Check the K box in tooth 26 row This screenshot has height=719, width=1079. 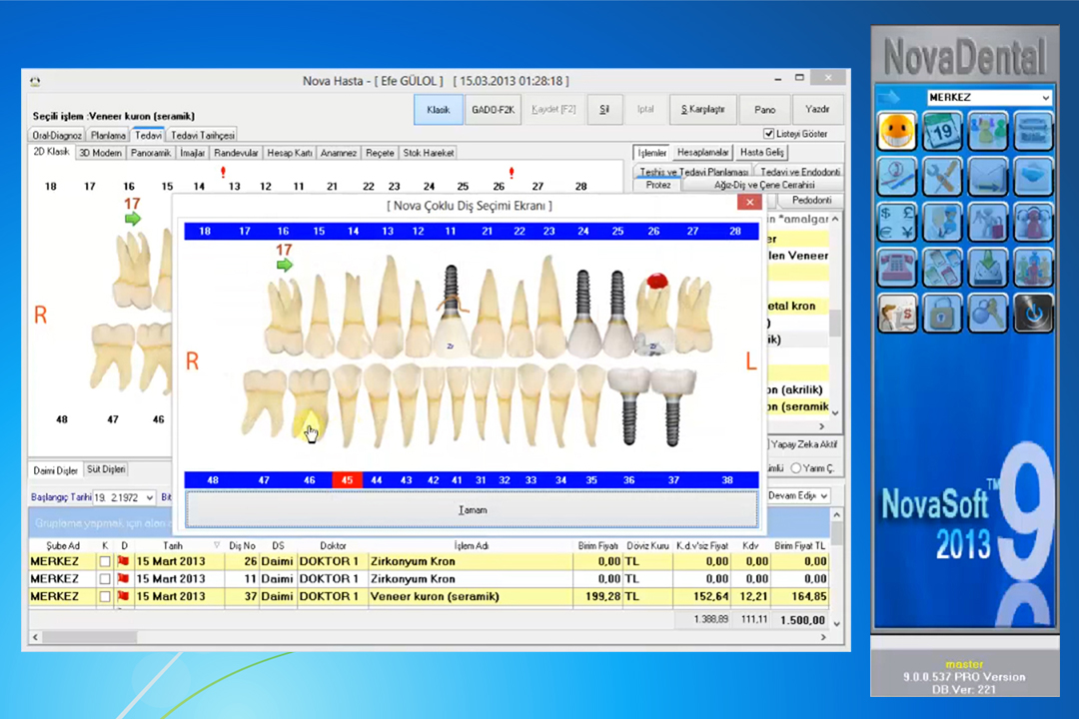[105, 562]
